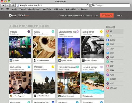Click the everplaces.com/explore address bar

(53, 5)
